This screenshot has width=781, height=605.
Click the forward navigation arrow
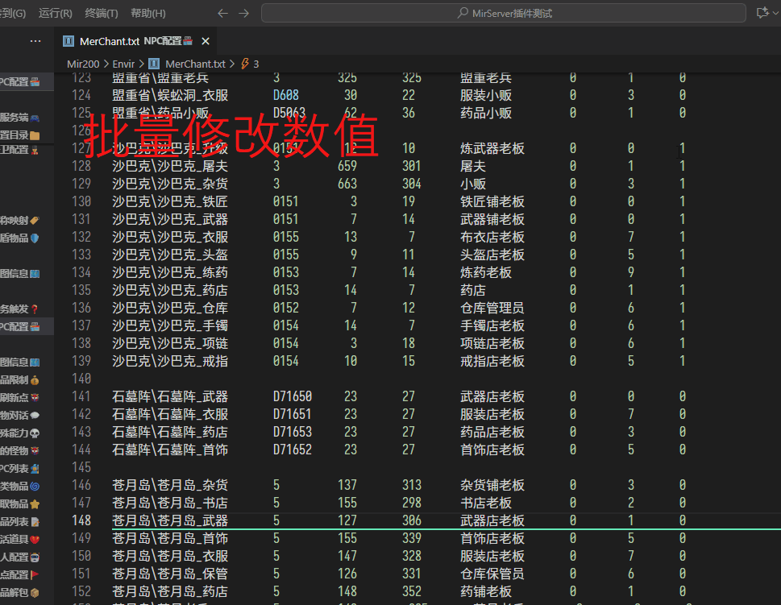pyautogui.click(x=244, y=13)
